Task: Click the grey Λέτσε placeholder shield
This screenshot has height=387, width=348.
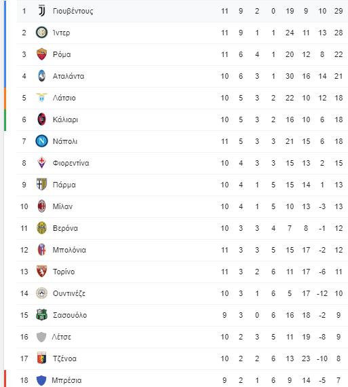Action: 41,337
